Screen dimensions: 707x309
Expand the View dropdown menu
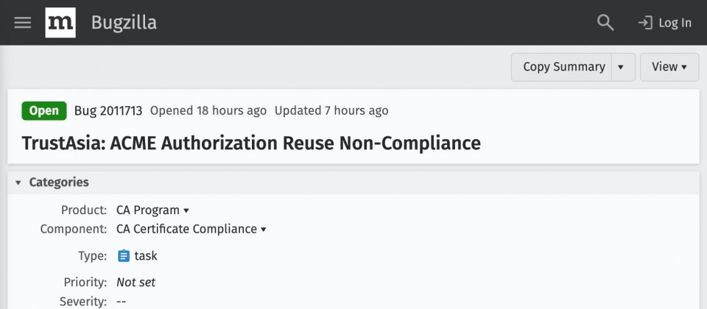click(x=669, y=67)
